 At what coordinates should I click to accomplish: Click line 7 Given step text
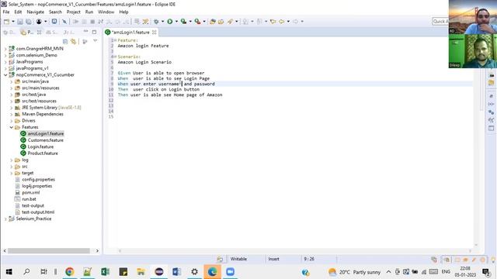point(161,73)
